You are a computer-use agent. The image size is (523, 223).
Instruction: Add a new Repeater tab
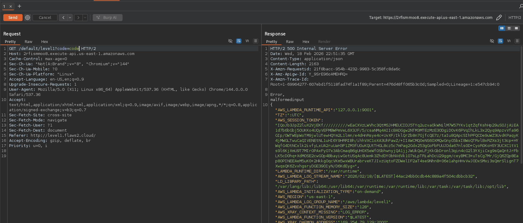coord(19,6)
